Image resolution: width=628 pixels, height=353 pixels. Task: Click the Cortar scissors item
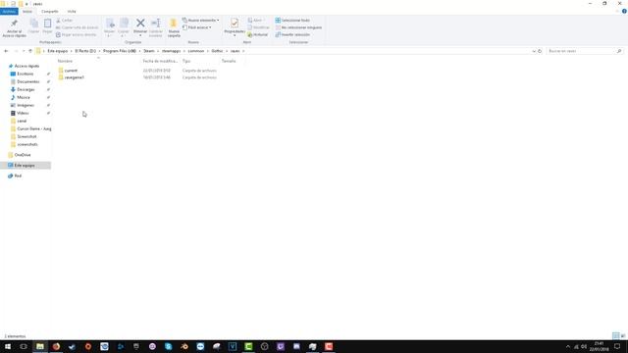pyautogui.click(x=65, y=20)
